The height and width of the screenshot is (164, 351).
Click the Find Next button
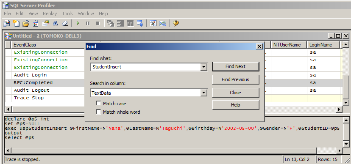(236, 66)
